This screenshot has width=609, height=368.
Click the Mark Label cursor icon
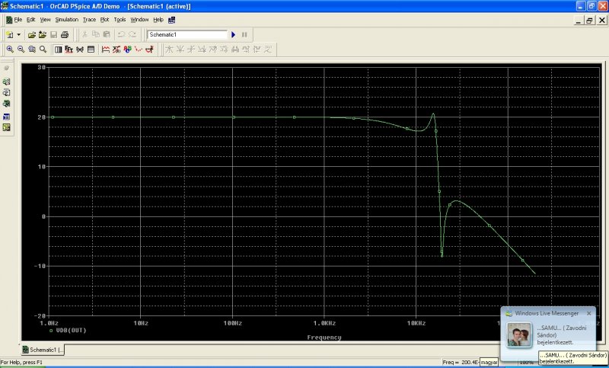268,50
